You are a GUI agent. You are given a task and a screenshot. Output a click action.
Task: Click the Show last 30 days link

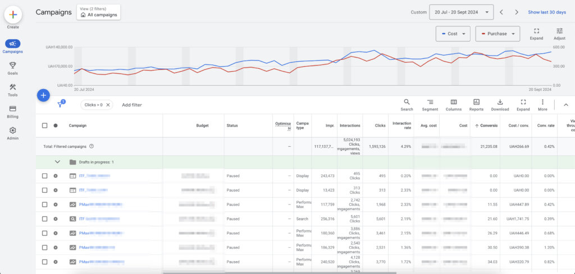547,12
